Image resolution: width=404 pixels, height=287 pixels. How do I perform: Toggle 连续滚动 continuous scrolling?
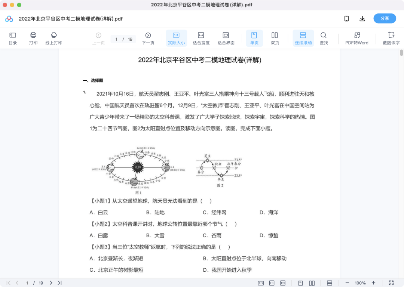pyautogui.click(x=303, y=38)
